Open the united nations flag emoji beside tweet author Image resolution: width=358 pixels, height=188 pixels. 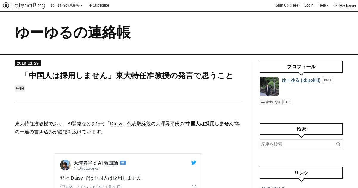pos(123,163)
